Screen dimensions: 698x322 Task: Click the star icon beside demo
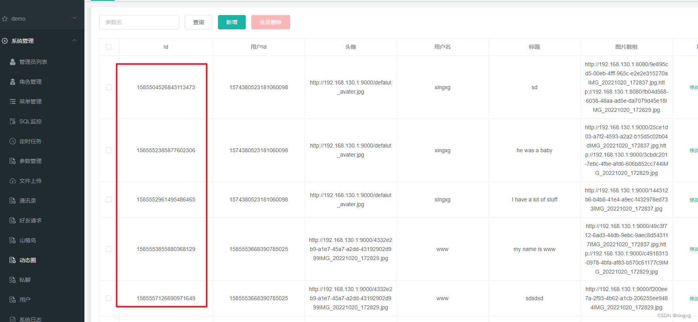(5, 19)
